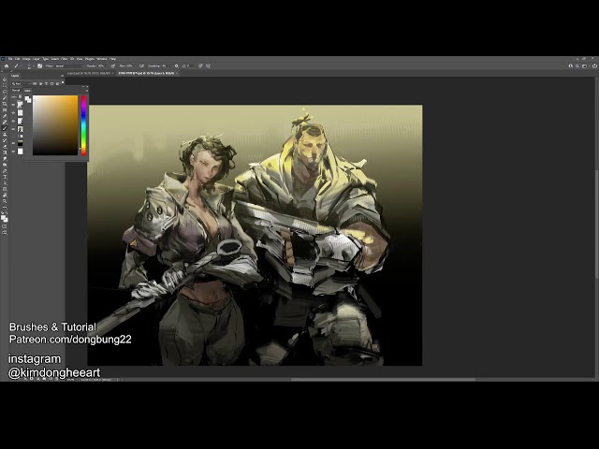Select the Path Selection tool
The height and width of the screenshot is (449, 599).
coord(5,183)
